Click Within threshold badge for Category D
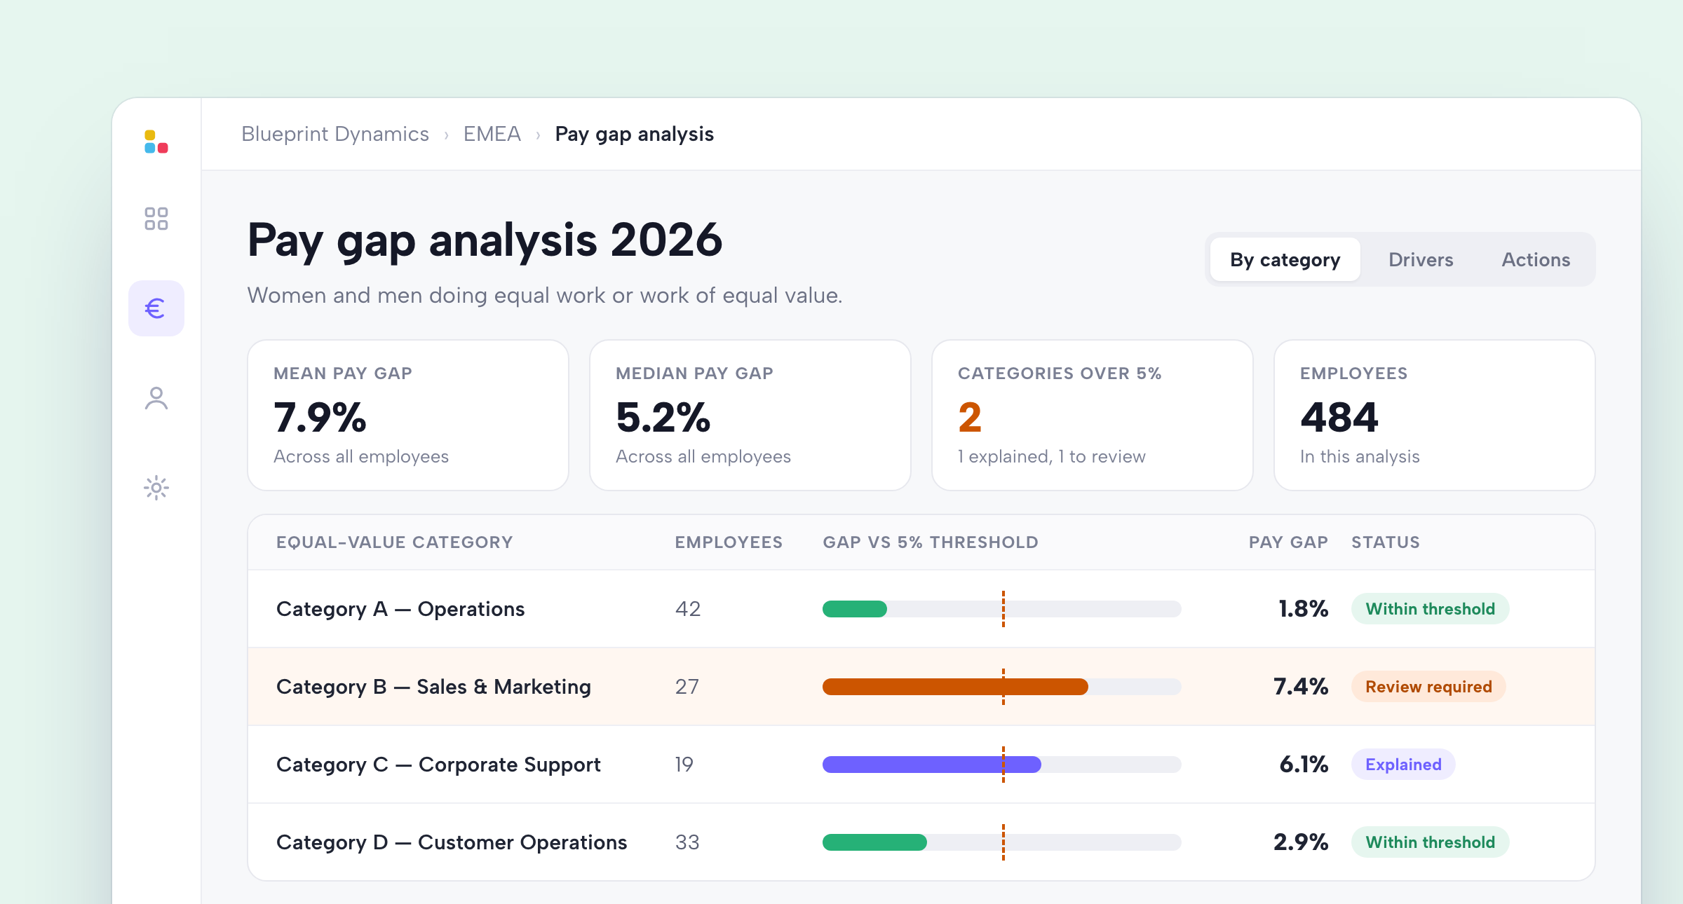Image resolution: width=1683 pixels, height=904 pixels. click(1430, 842)
